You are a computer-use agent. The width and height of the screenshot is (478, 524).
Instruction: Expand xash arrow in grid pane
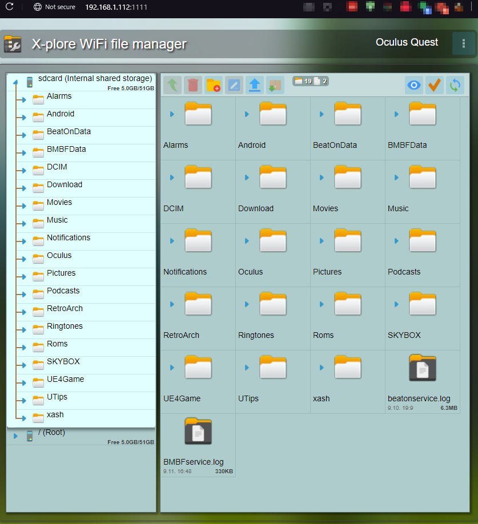click(322, 368)
